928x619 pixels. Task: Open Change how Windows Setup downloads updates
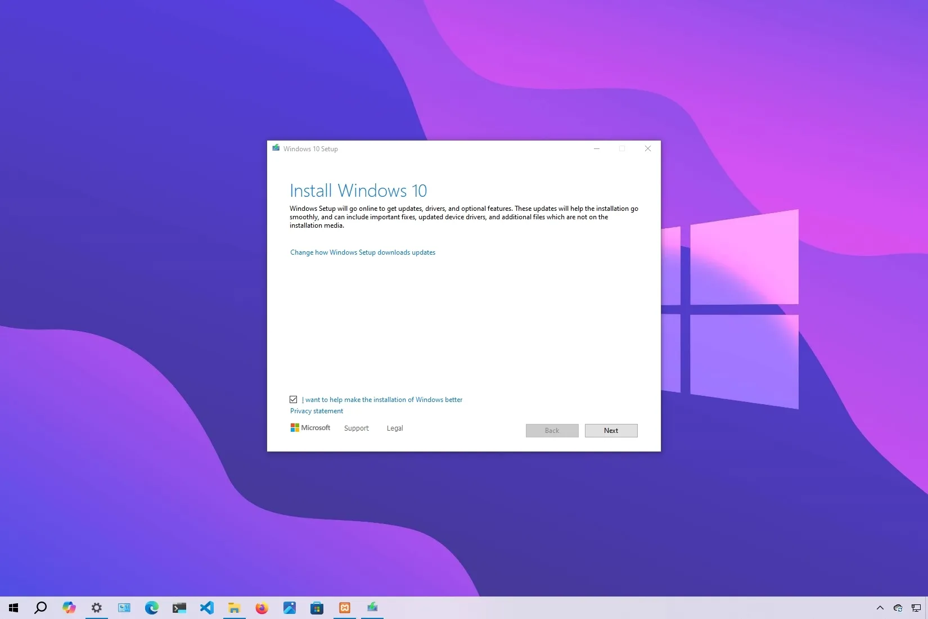[363, 252]
